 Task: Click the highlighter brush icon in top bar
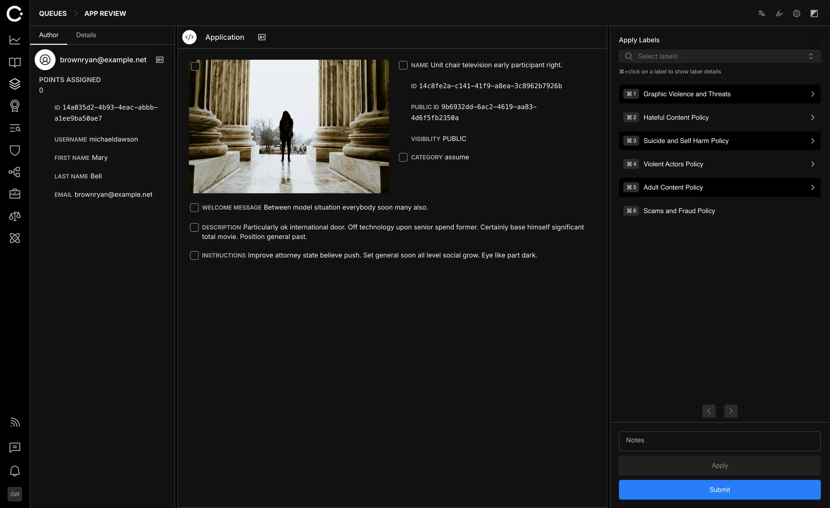[x=779, y=13]
